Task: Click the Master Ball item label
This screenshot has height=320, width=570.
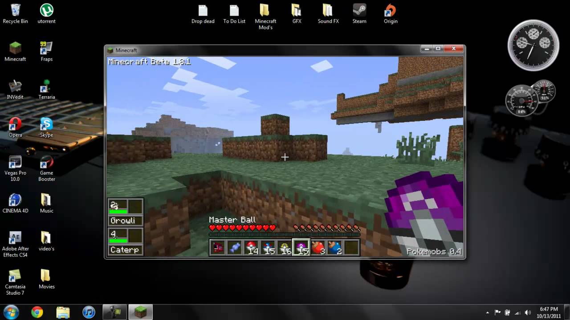Action: [232, 220]
